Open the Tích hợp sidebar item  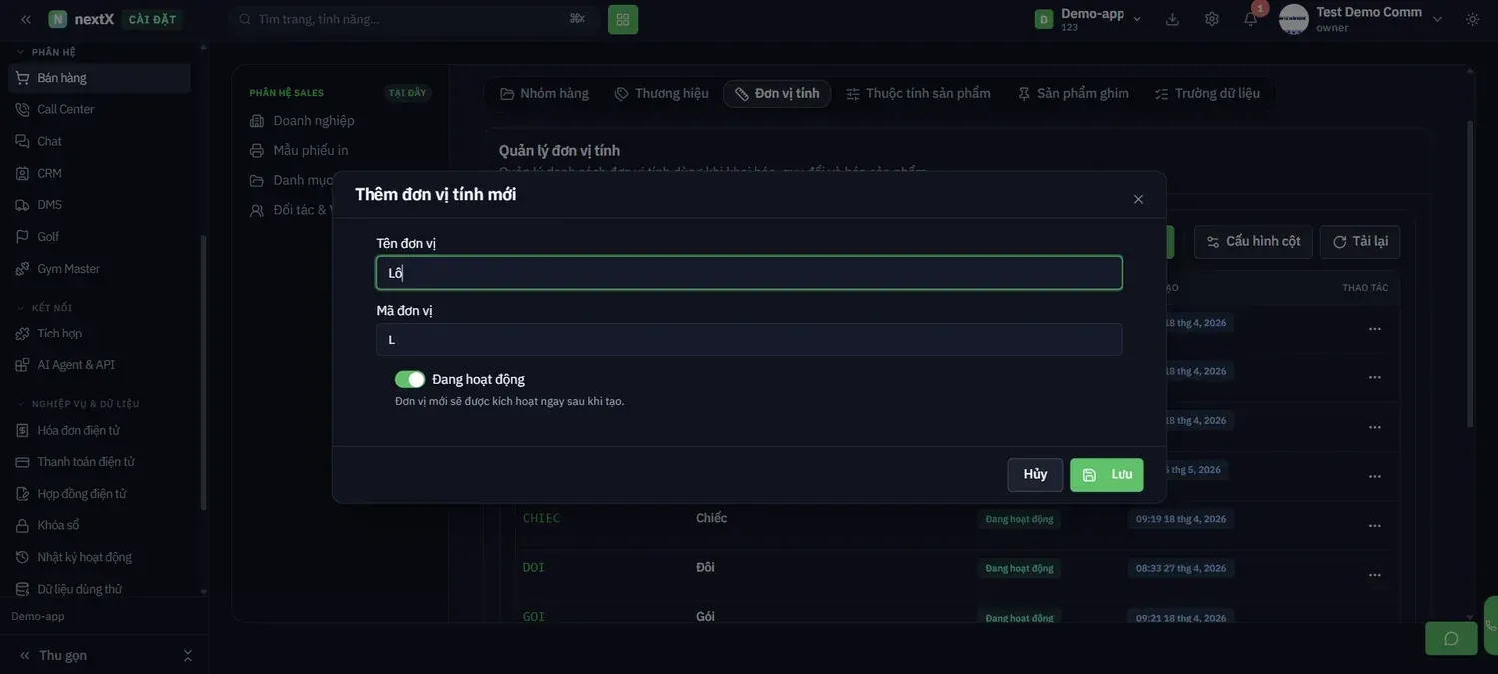(99, 334)
